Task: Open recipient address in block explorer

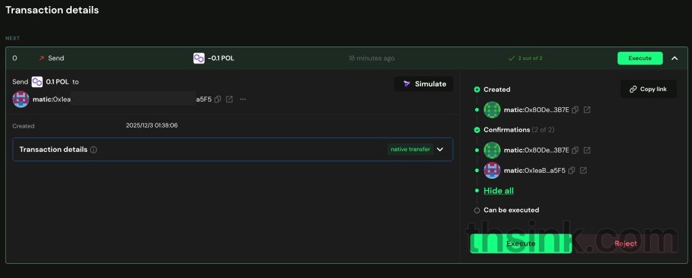Action: point(230,100)
